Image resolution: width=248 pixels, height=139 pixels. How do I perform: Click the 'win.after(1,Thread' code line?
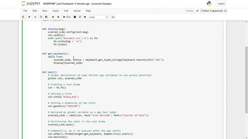(90, 134)
